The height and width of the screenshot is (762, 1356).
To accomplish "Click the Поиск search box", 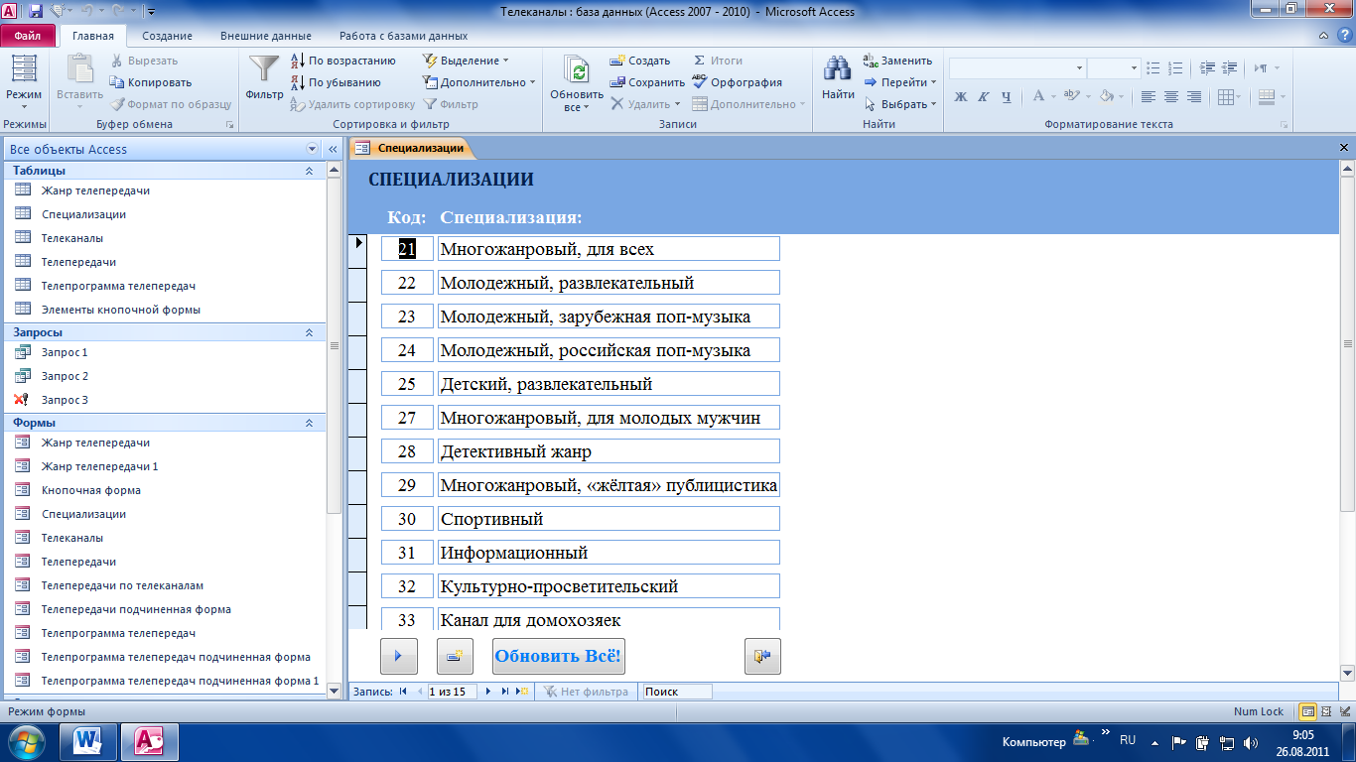I will 677,692.
